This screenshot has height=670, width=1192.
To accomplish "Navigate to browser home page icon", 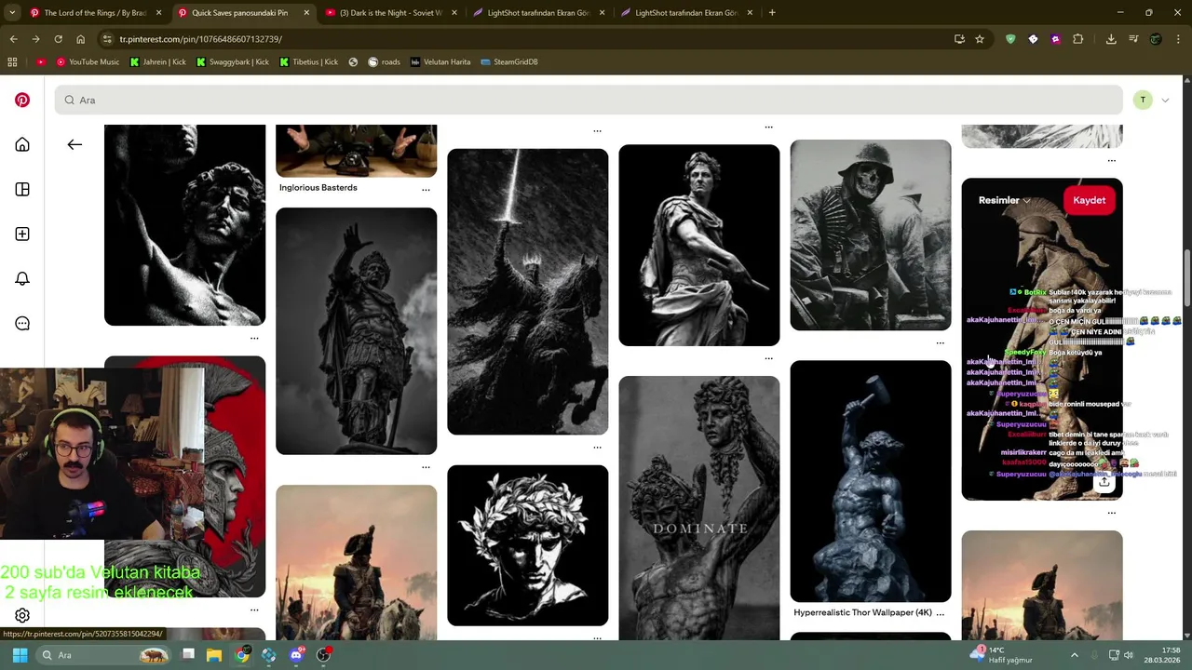I will pos(80,39).
